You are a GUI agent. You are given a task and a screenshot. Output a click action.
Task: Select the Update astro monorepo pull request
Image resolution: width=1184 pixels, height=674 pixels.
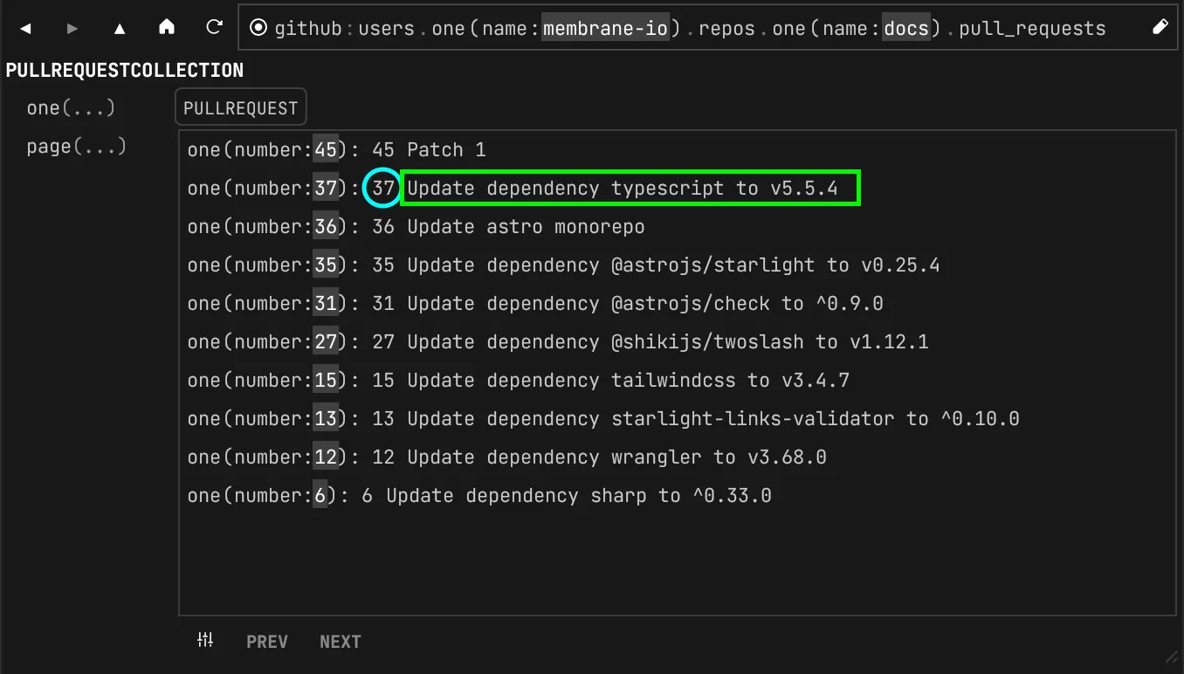(x=525, y=227)
